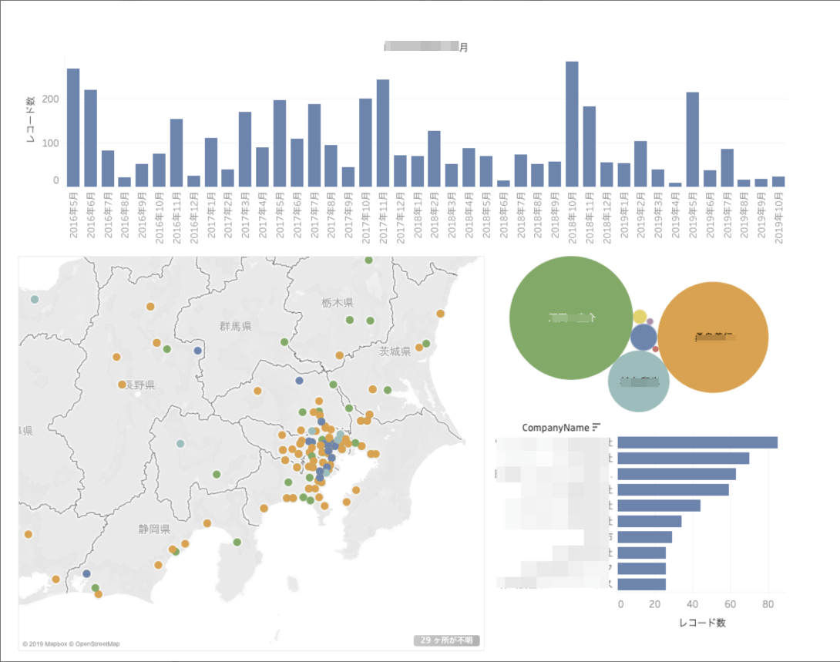Click the レコード数 axis title under company bars
This screenshot has height=662, width=840.
(702, 623)
